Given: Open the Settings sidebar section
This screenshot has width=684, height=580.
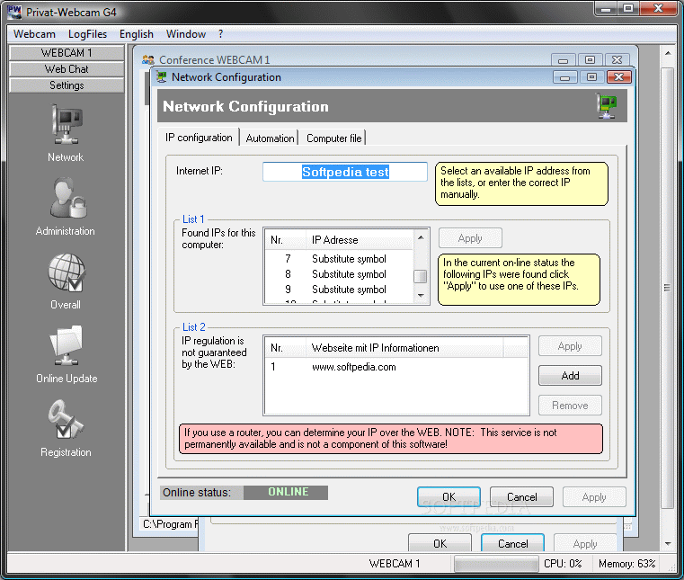Looking at the screenshot, I should (67, 85).
